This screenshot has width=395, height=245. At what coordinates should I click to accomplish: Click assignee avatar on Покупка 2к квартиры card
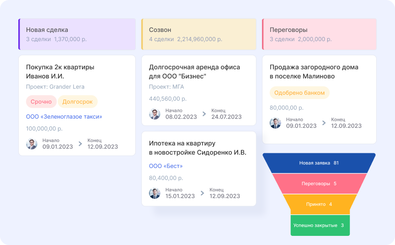(x=32, y=144)
